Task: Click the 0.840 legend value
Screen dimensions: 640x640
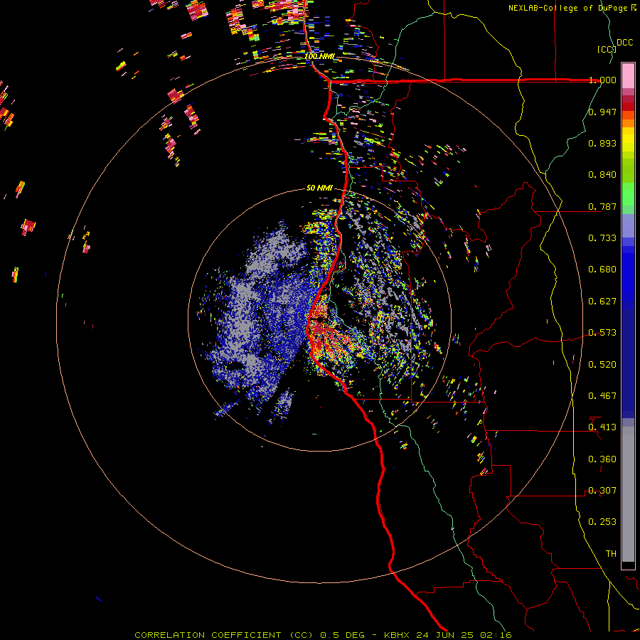Action: click(x=602, y=175)
